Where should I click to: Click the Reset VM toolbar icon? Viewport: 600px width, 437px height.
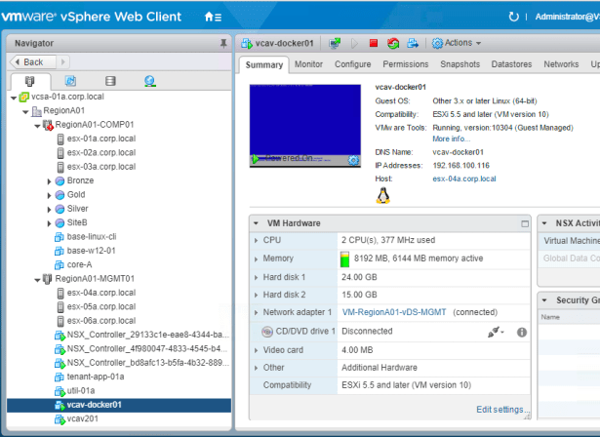[393, 43]
